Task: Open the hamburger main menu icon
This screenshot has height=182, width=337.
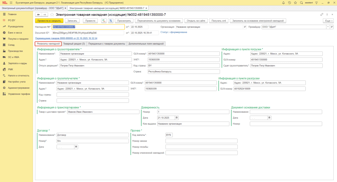Action: [11, 2]
